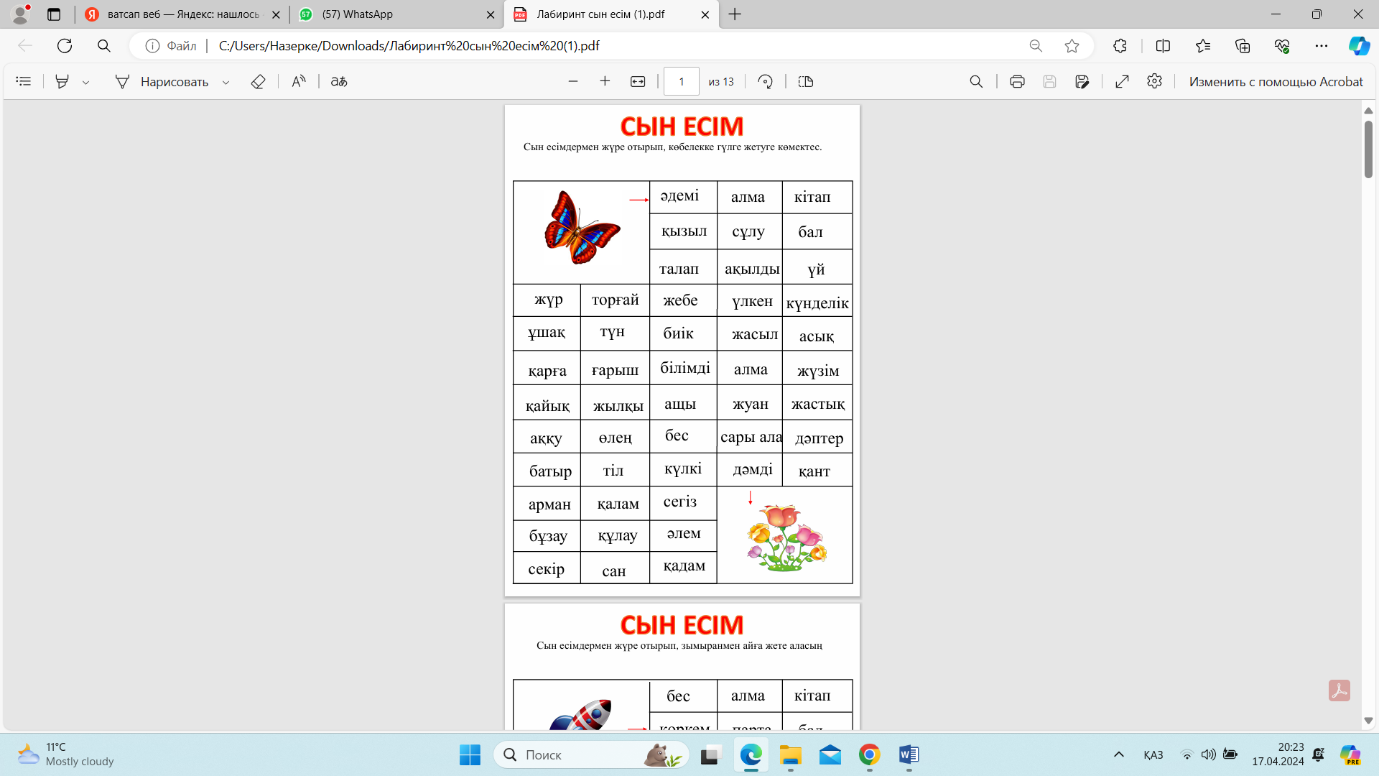The height and width of the screenshot is (776, 1379).
Task: Click the taskbar Поиск search box
Action: point(592,754)
